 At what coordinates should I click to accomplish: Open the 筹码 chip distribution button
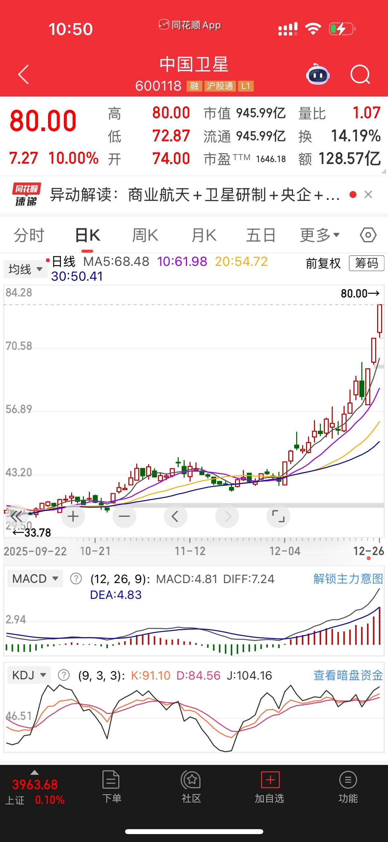(367, 263)
